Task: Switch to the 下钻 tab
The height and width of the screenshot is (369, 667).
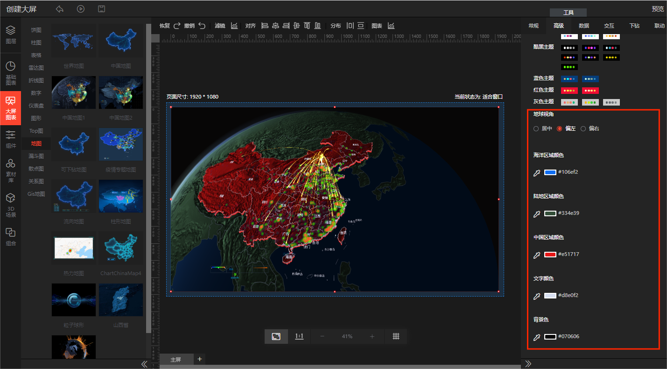Action: pos(634,26)
